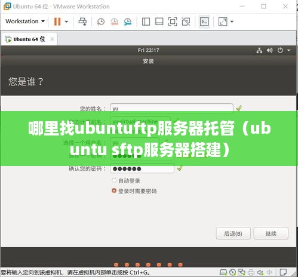
Task: Take a snapshot of the VM
Action: (101, 21)
